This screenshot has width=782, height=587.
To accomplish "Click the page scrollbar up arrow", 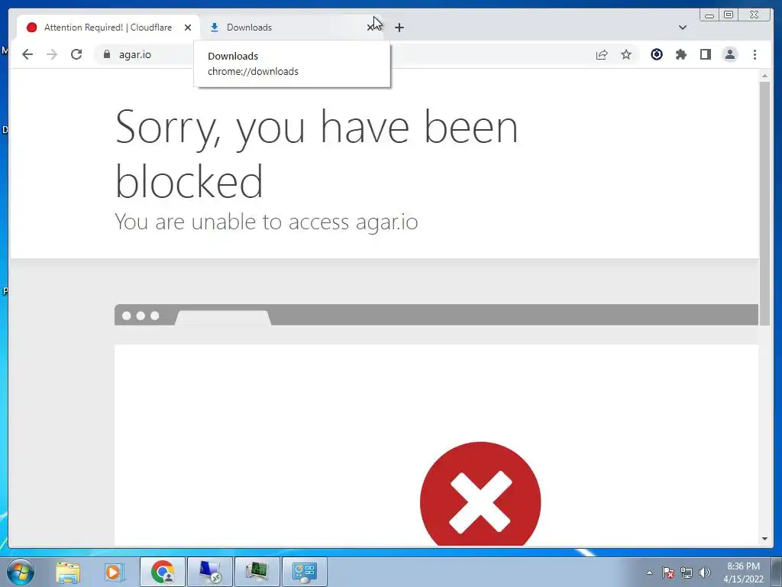I will click(764, 76).
